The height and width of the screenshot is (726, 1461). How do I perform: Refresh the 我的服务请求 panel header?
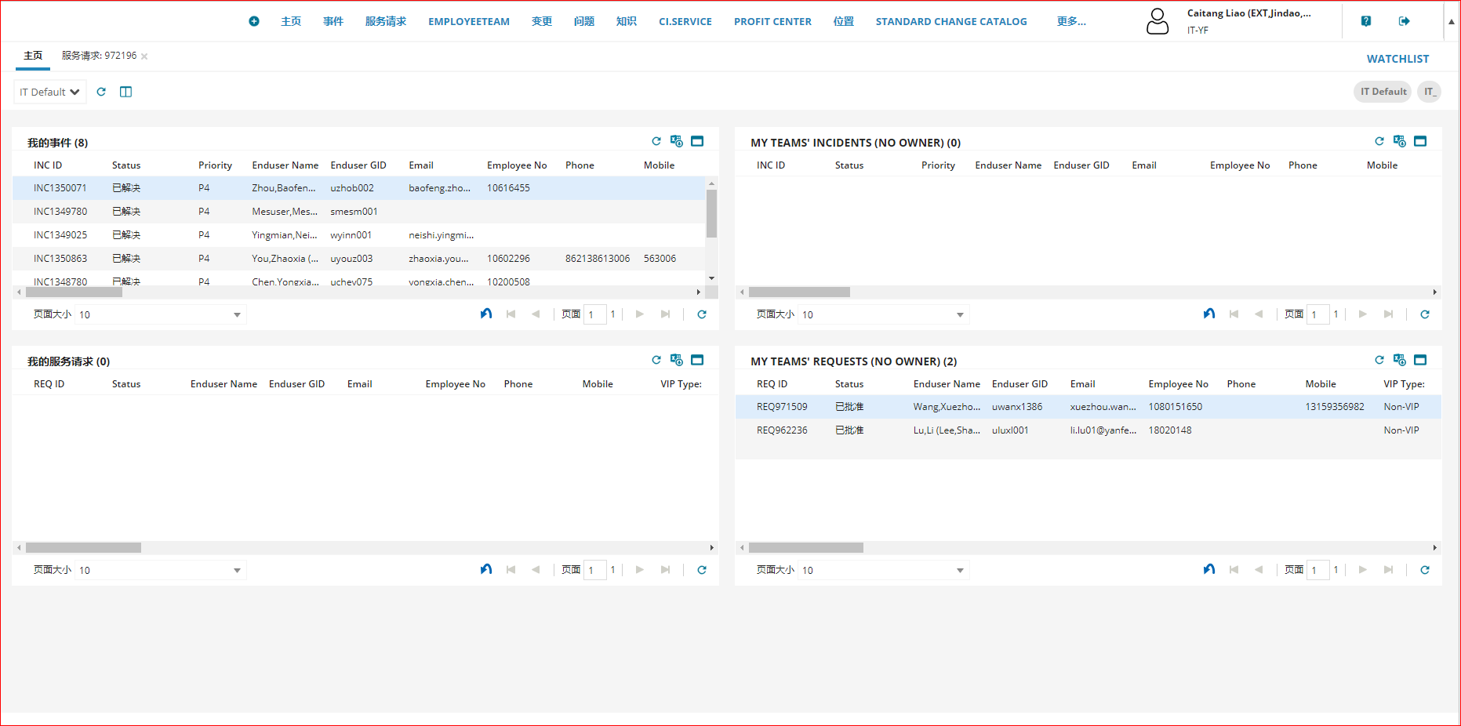click(x=656, y=360)
